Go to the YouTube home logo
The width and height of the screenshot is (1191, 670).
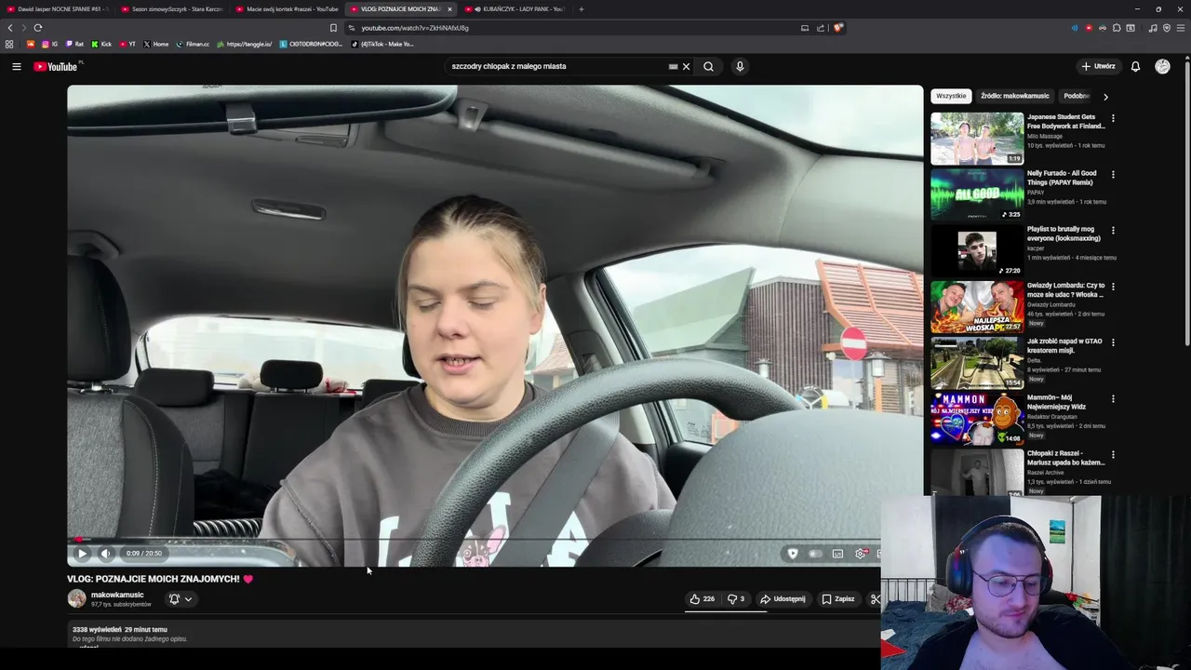pos(58,66)
